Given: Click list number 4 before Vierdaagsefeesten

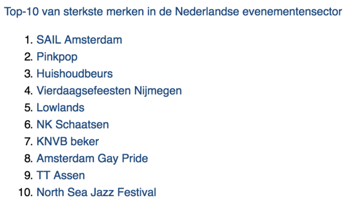Looking at the screenshot, I should pos(29,91).
